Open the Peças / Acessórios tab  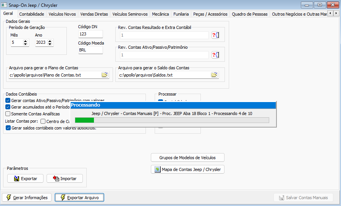point(210,14)
